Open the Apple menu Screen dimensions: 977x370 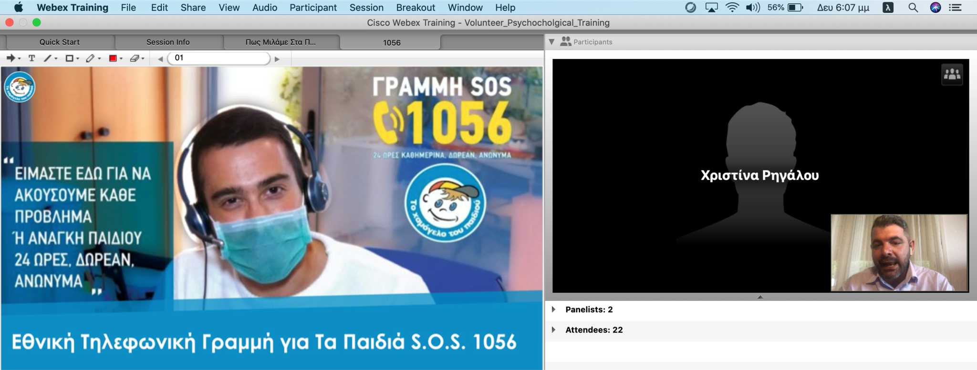[19, 7]
